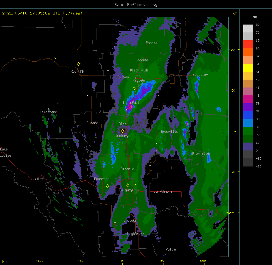
Task: Select the Drumheller label
Action: [201, 153]
